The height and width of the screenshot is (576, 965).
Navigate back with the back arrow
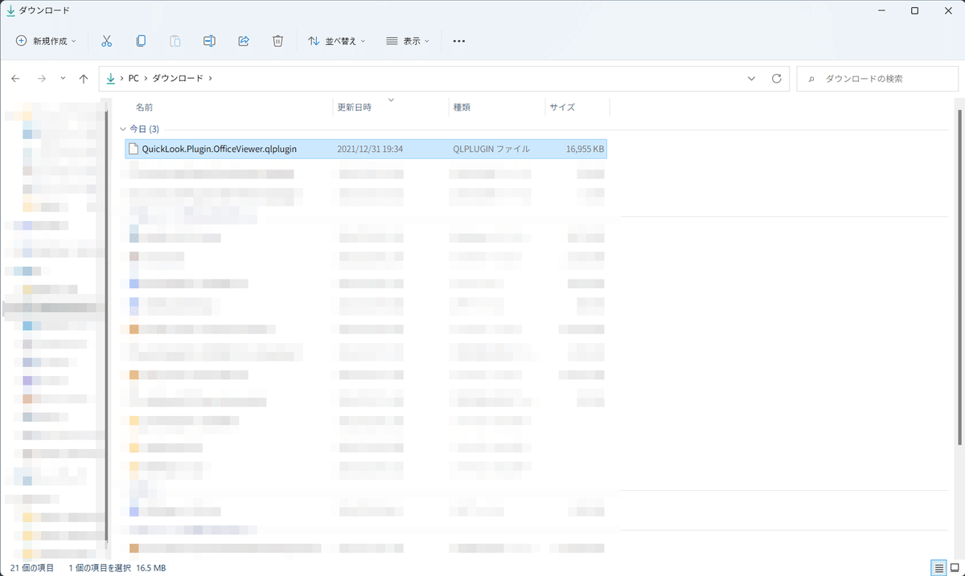[15, 78]
